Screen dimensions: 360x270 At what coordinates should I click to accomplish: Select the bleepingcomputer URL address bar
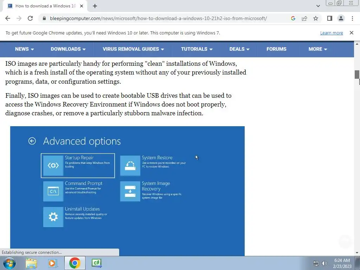click(158, 18)
